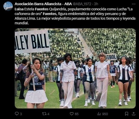Open the attached volleyball parade photo

click(75, 68)
